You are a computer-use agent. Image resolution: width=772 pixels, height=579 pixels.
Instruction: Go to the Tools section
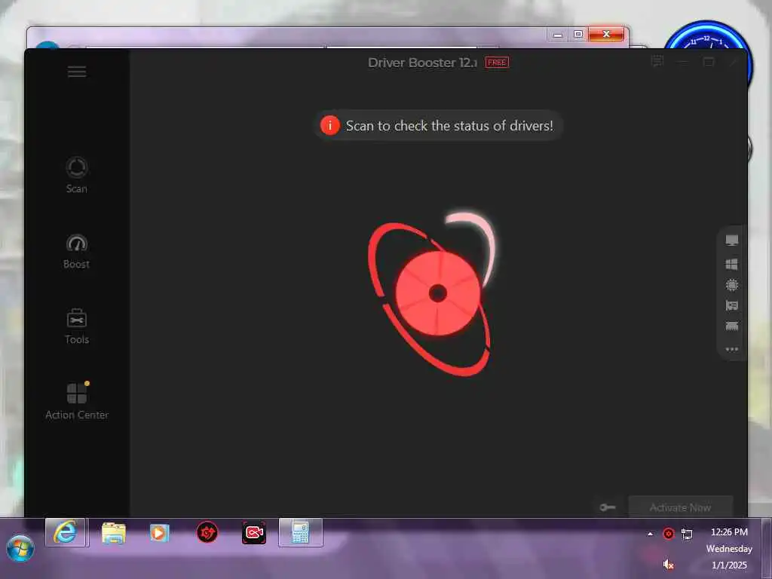pos(77,326)
